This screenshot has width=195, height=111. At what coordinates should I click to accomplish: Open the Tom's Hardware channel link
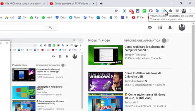tap(134, 81)
